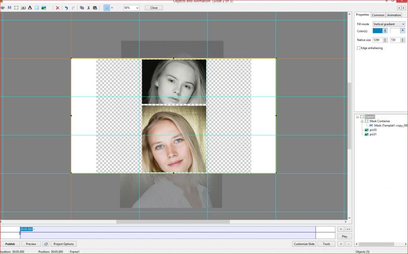Screen dimensions: 408x254
Task: Switch to the Animation tab
Action: tap(394, 15)
